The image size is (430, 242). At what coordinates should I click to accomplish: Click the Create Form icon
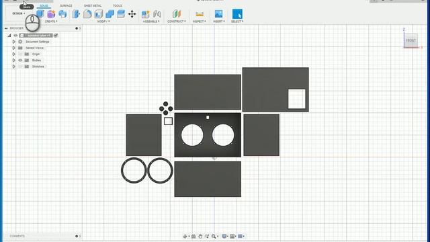51,13
